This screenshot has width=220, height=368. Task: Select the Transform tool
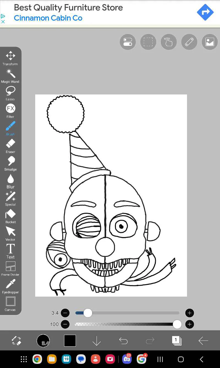pyautogui.click(x=10, y=58)
